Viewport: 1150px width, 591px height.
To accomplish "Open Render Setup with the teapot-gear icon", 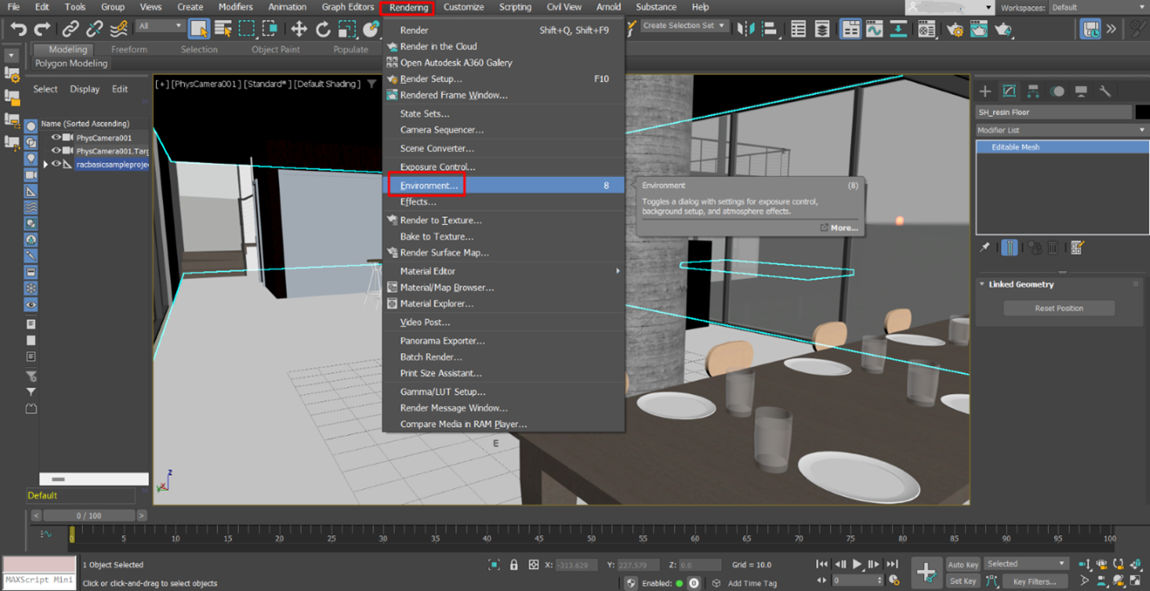I will click(956, 30).
